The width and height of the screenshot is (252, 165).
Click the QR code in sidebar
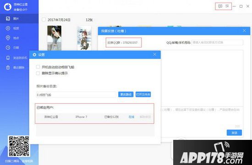19,146
